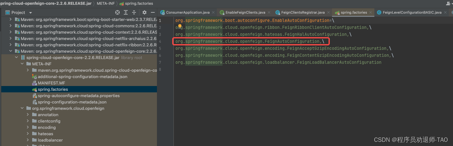Image resolution: width=453 pixels, height=146 pixels.
Task: Click the spring-configuration-metadata.json file icon
Action: [x=34, y=102]
